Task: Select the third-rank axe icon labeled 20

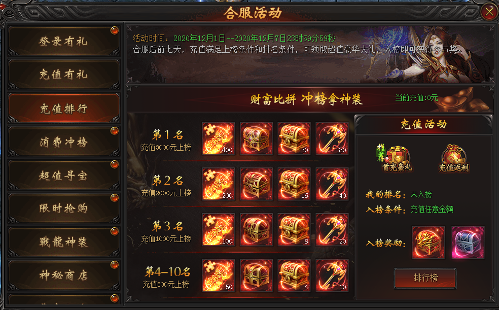Action: click(x=332, y=230)
